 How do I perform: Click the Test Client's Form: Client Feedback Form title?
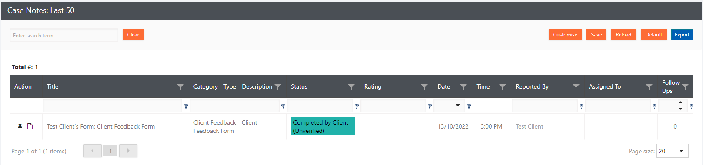click(x=101, y=126)
